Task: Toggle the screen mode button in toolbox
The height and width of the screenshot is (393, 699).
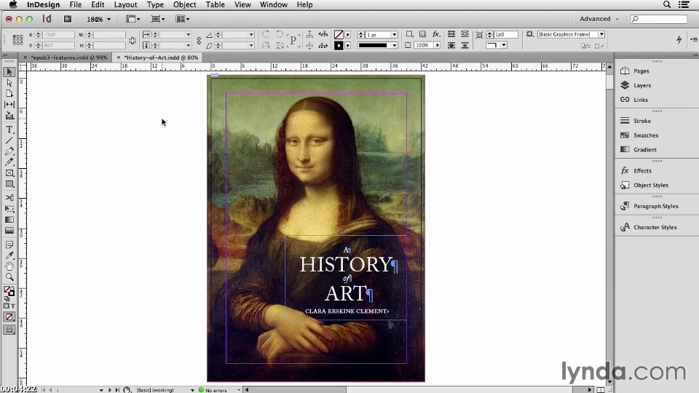Action: coord(9,330)
